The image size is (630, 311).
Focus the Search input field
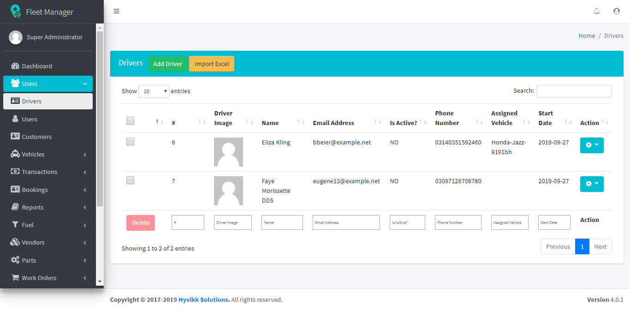point(574,91)
